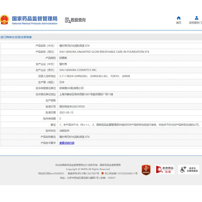Click the Copyright © NMPA All Rights Reserved text

[88, 169]
